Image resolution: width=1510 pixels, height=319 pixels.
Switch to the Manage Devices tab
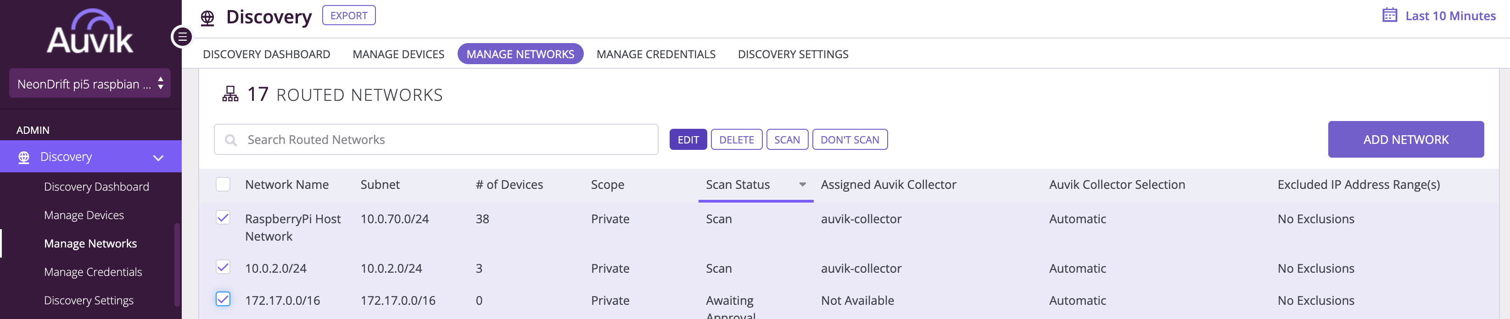coord(398,54)
